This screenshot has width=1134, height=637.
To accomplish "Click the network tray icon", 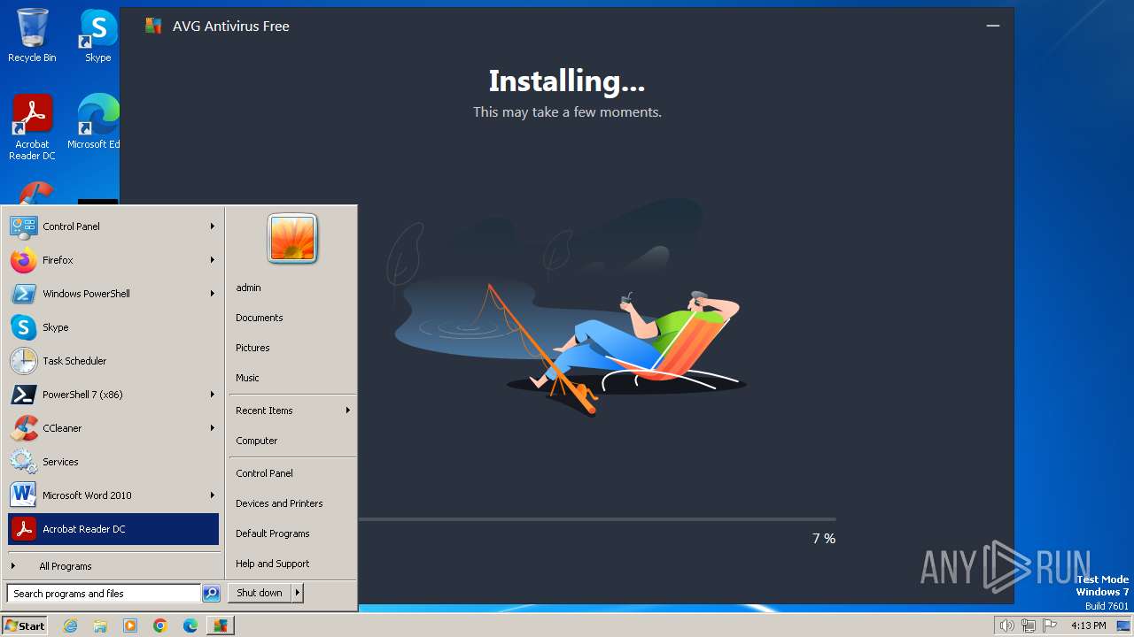I will pos(1028,625).
